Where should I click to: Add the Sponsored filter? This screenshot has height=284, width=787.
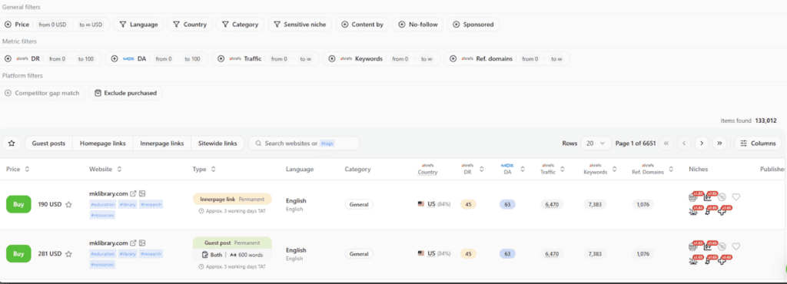pyautogui.click(x=473, y=24)
